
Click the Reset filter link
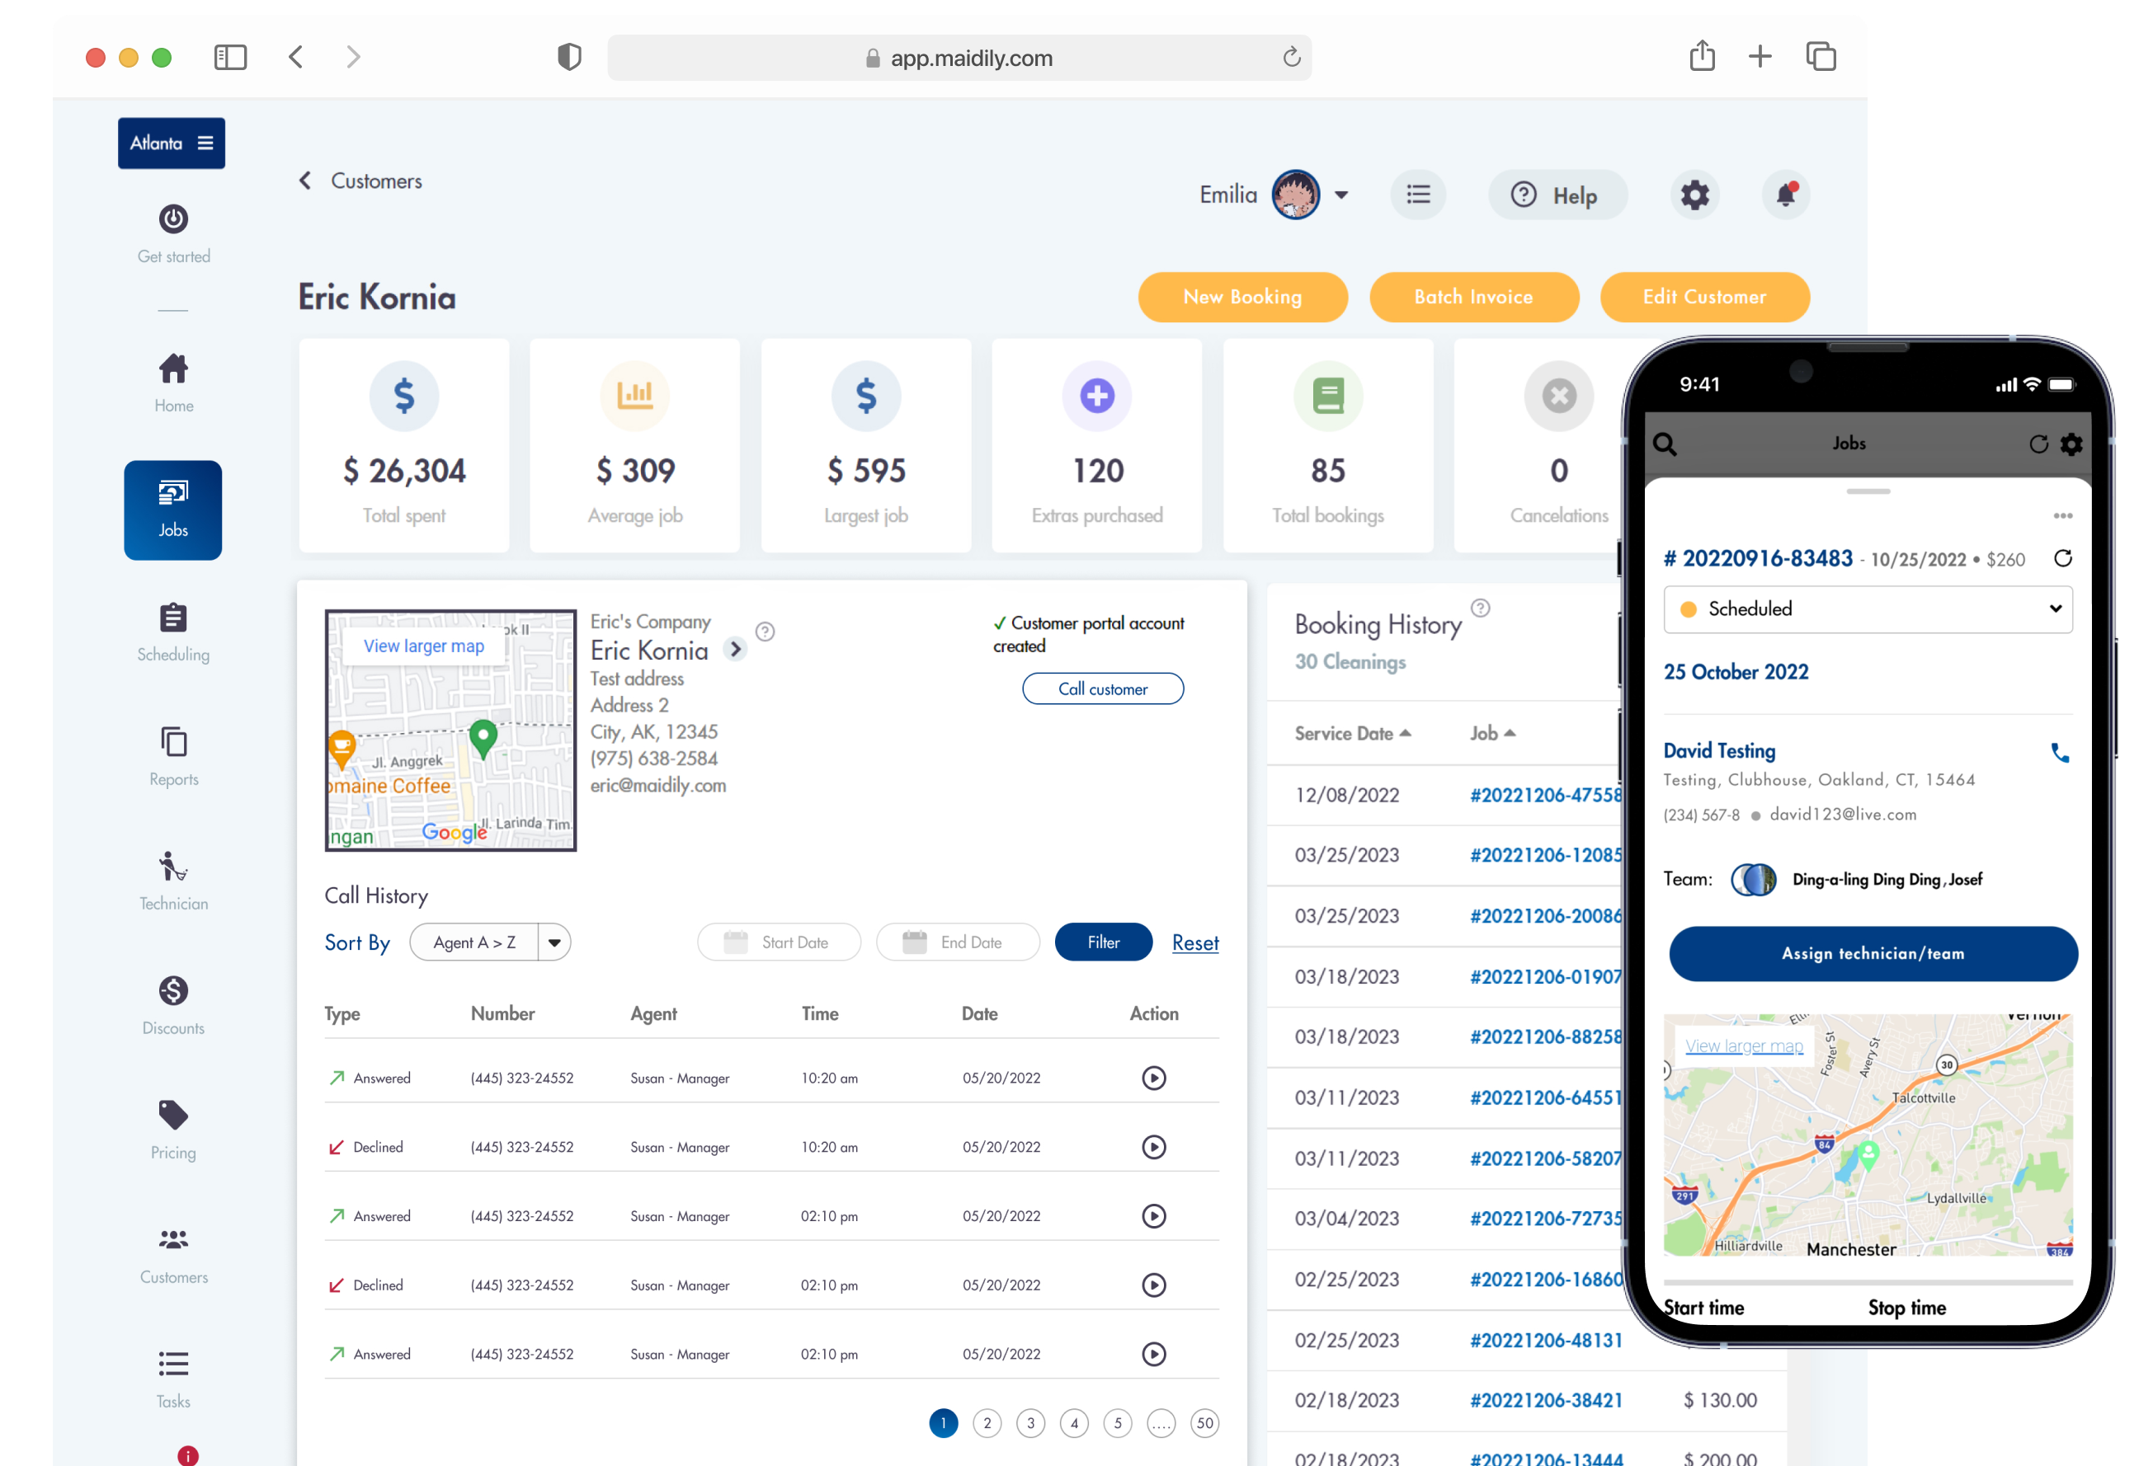coord(1195,942)
